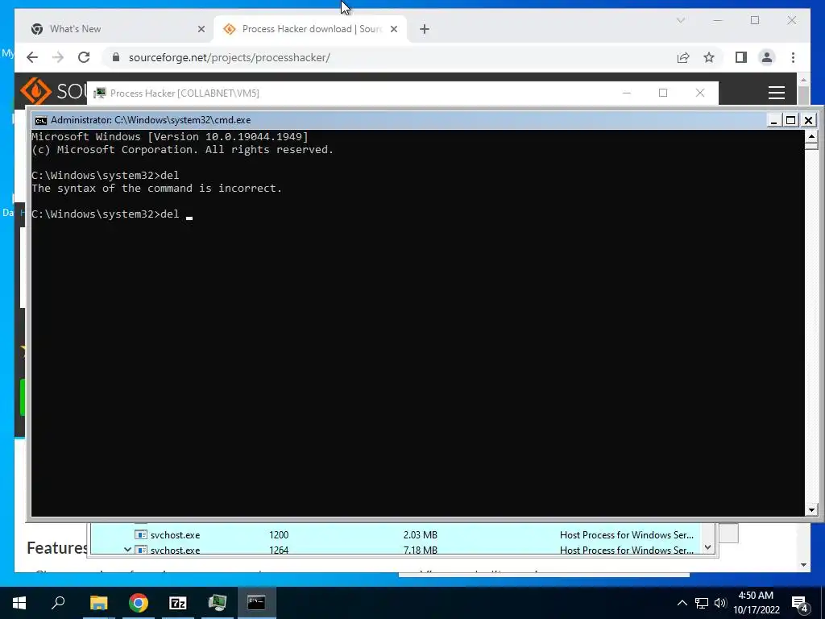
Task: Minimize the Process Hacker window
Action: pos(627,93)
